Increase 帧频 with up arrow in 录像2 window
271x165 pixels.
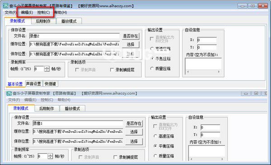click(47, 68)
